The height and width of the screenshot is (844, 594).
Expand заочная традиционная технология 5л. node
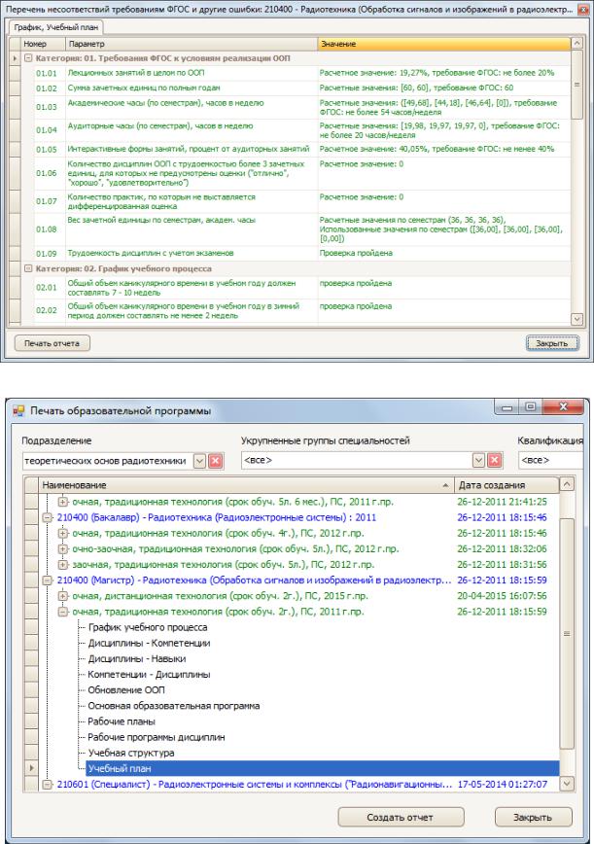63,565
